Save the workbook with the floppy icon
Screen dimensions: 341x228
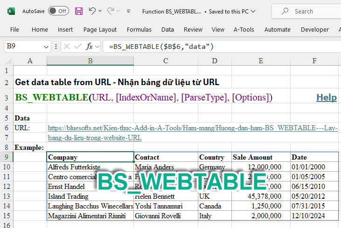[x=79, y=11]
